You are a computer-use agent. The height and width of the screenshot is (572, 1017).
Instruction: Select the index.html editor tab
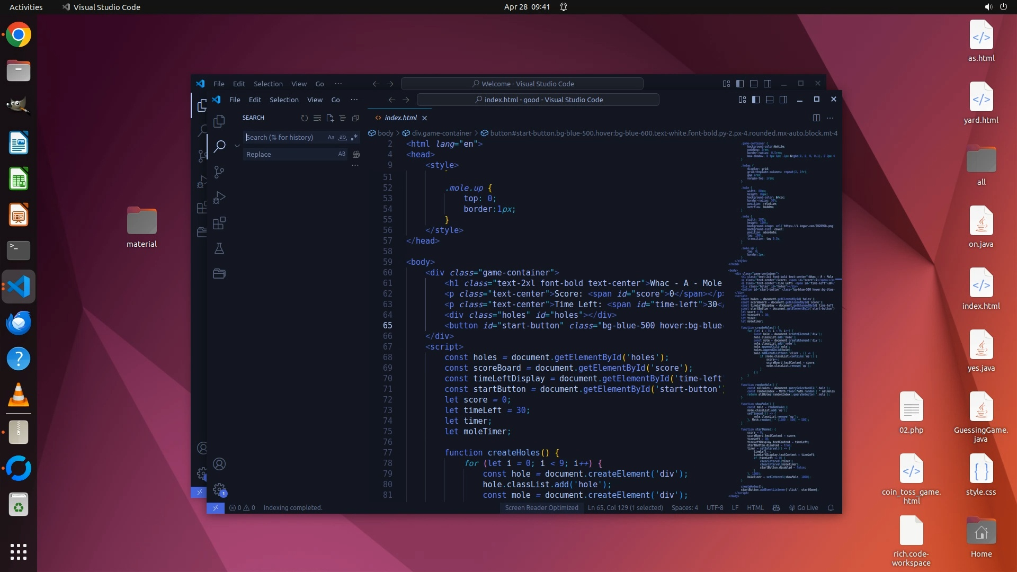[400, 118]
